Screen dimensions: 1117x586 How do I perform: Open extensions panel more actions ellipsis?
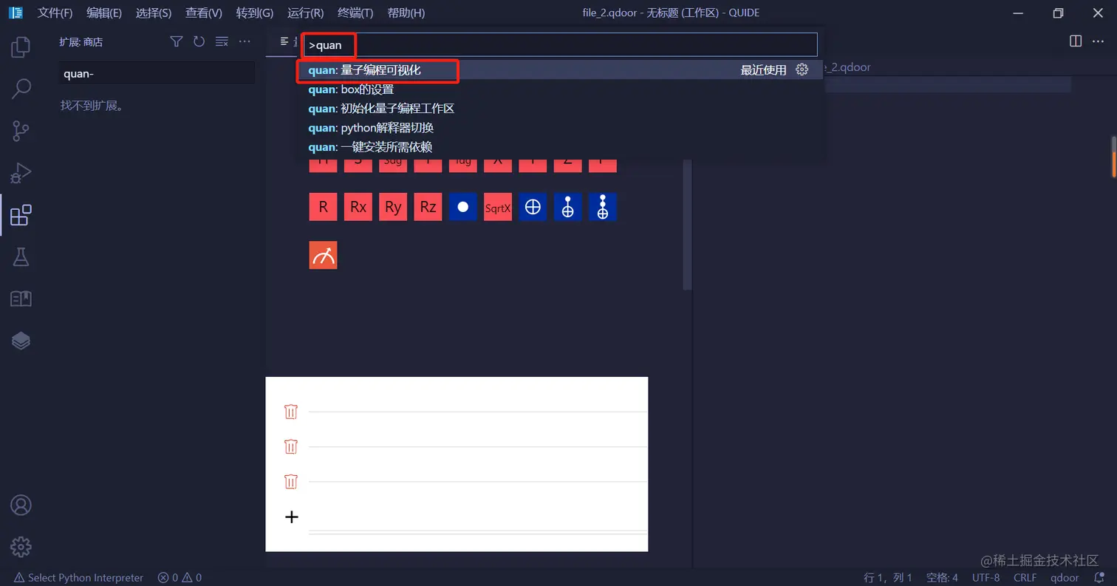pos(245,41)
